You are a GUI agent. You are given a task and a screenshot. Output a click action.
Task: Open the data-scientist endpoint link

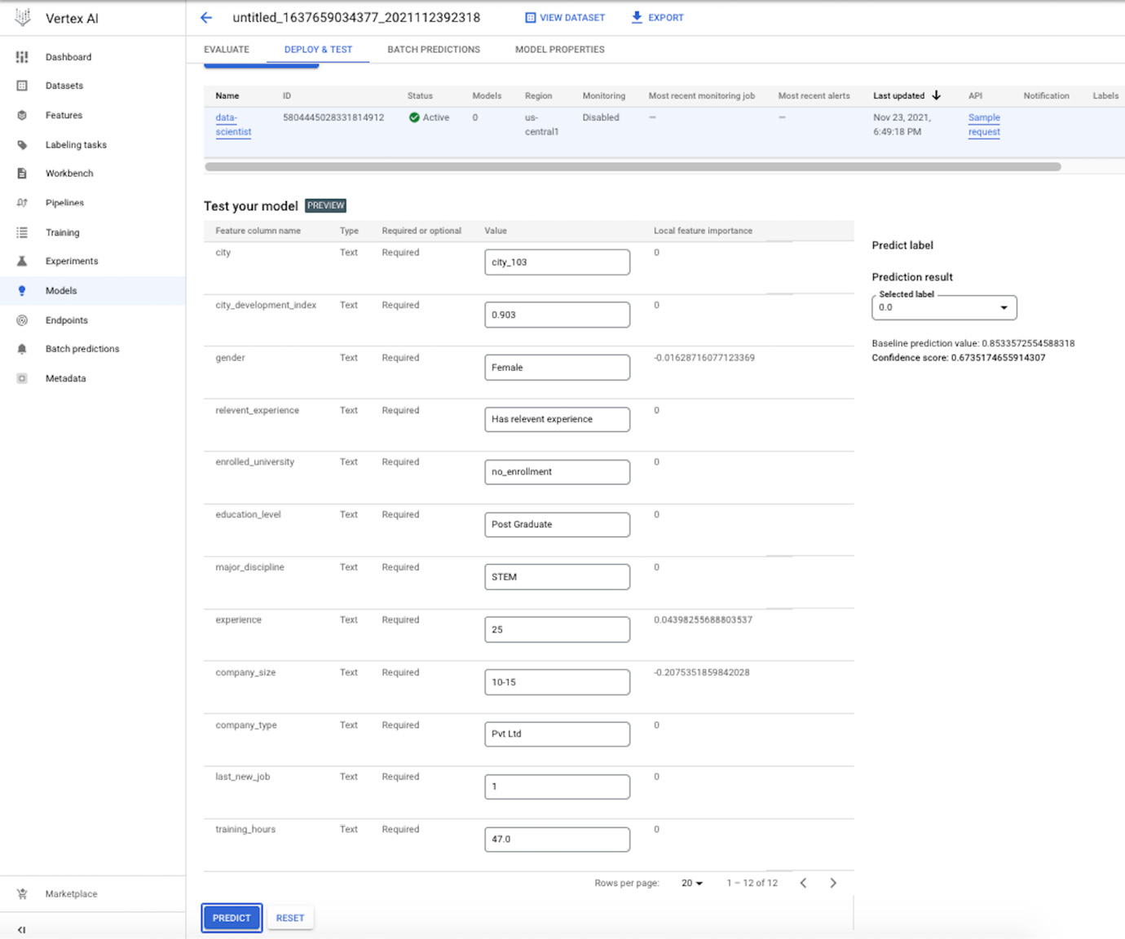[233, 125]
